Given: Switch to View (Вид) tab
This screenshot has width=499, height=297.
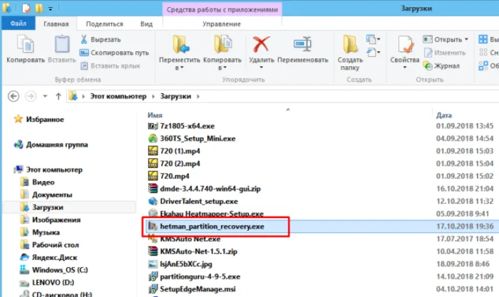Looking at the screenshot, I should (146, 24).
